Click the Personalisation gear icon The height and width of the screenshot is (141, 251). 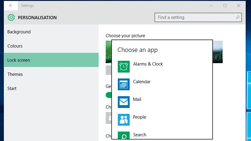tap(11, 17)
